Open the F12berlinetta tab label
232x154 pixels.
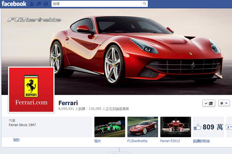click(138, 141)
